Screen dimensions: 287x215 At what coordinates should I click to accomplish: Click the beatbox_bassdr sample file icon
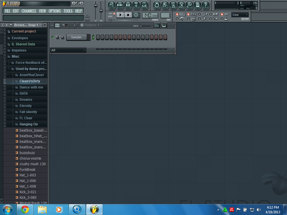click(x=17, y=130)
